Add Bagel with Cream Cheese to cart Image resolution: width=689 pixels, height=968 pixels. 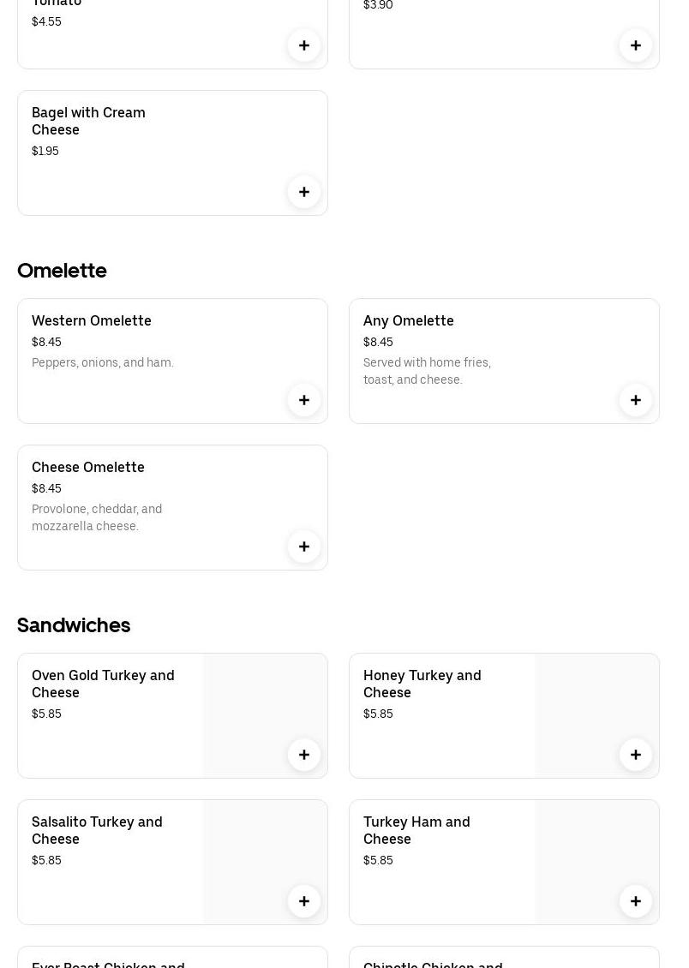[x=304, y=192]
